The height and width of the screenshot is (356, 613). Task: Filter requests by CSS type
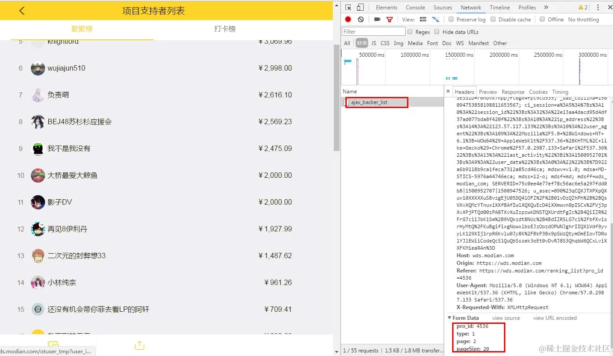[x=385, y=43]
